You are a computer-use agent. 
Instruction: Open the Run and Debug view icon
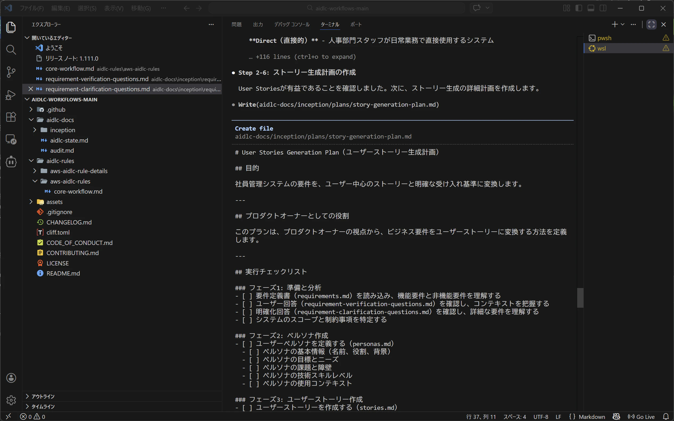[x=11, y=95]
